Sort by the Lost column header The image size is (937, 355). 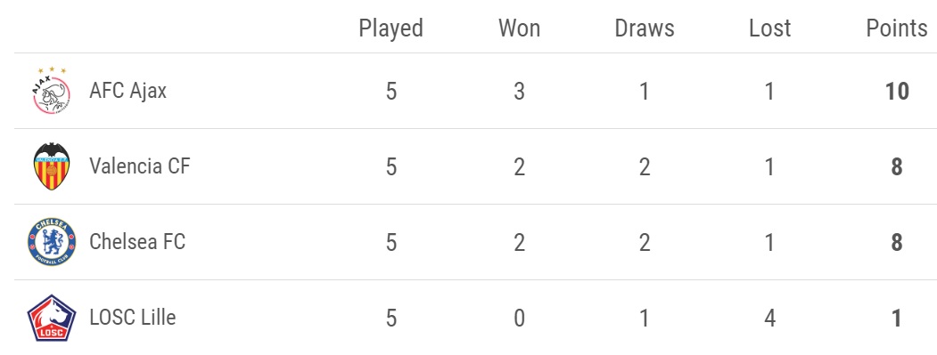point(769,28)
